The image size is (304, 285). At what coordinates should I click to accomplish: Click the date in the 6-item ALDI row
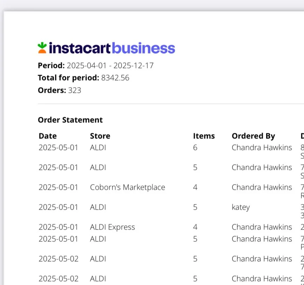click(58, 148)
